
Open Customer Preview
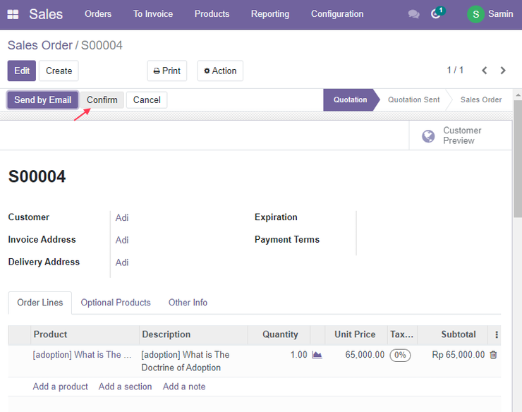[x=461, y=135]
